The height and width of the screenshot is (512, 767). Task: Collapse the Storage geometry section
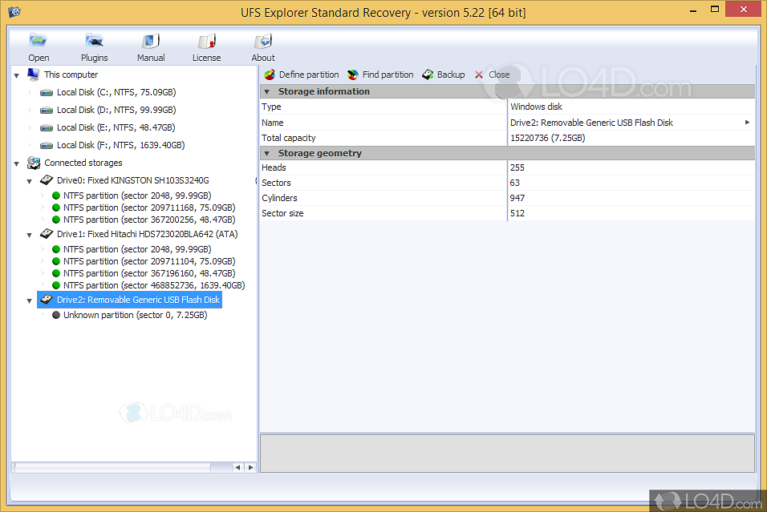pos(267,153)
